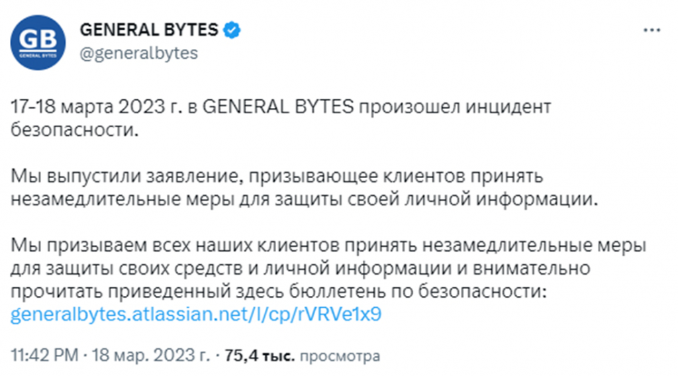Click GENERAL BYTES inside the tweet text
The image size is (678, 376).
(277, 107)
